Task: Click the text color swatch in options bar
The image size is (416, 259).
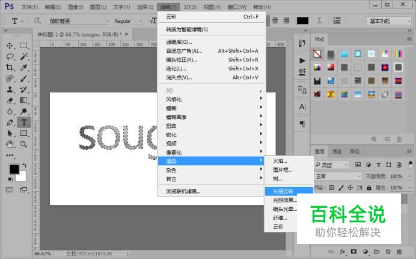Action: click(302, 20)
